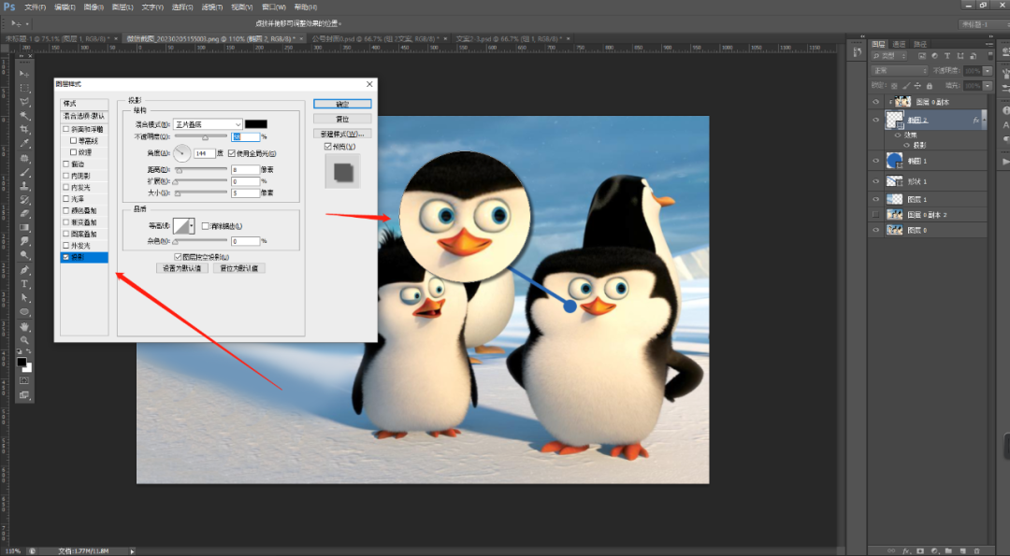Click the 复位 button in the dialog
Screen dimensions: 1010x556
342,119
